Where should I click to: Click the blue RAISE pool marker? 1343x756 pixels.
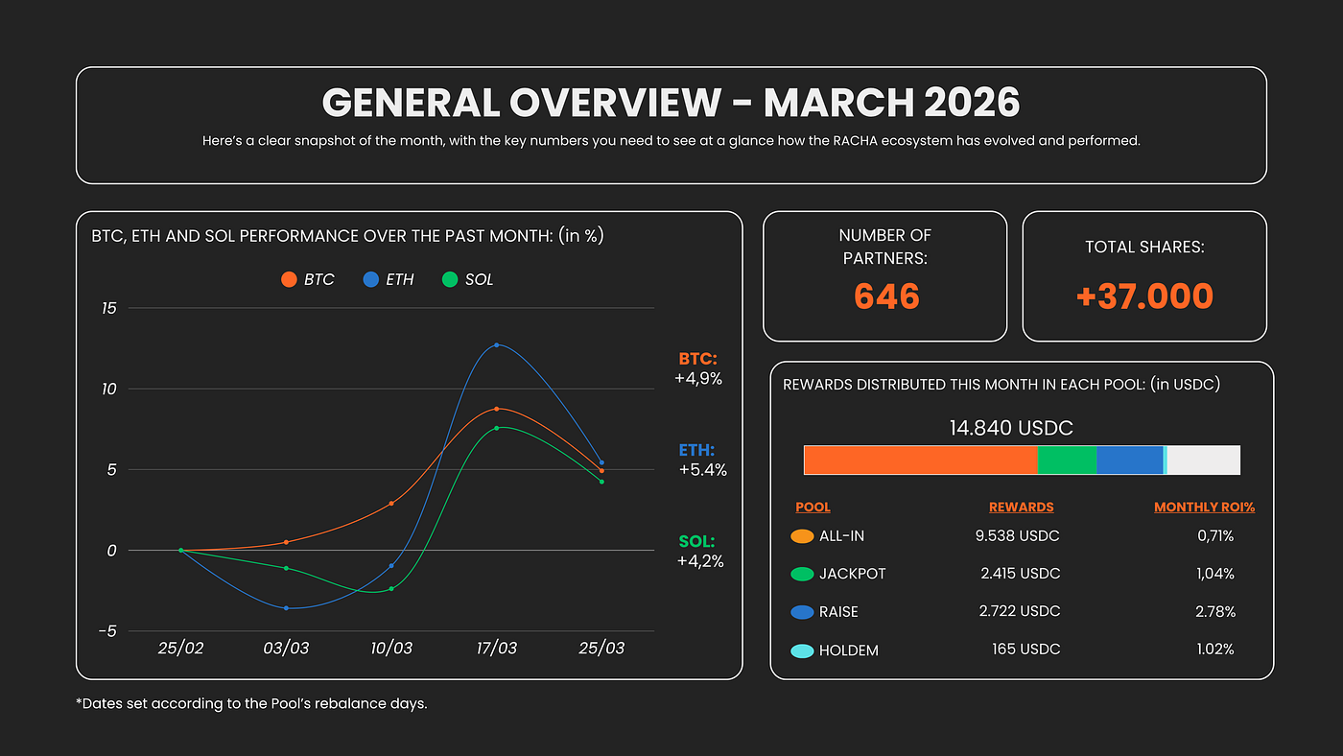tap(802, 612)
